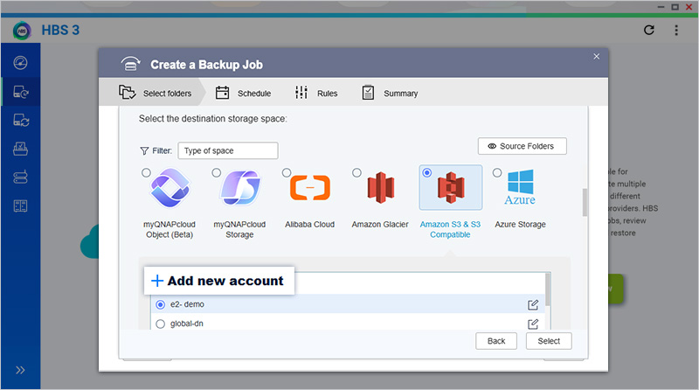Refresh HBS 3 using the reload icon

649,30
